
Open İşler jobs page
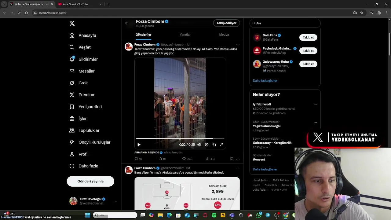coord(78,119)
